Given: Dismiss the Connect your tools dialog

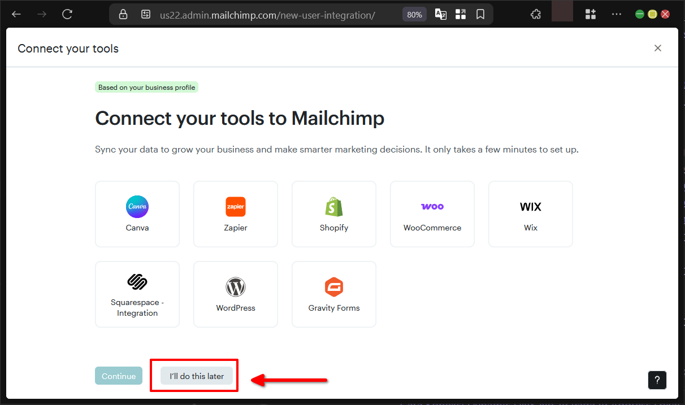Looking at the screenshot, I should coord(657,48).
